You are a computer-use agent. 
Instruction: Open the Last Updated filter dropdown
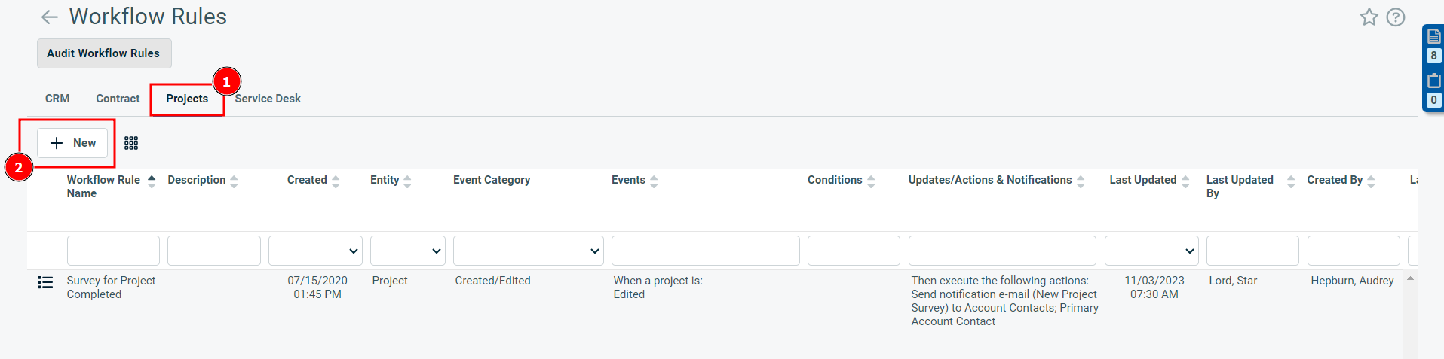1151,251
